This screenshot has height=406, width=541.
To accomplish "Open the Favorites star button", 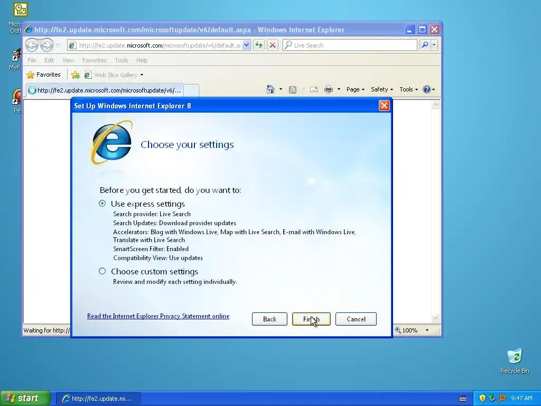I will [x=44, y=75].
